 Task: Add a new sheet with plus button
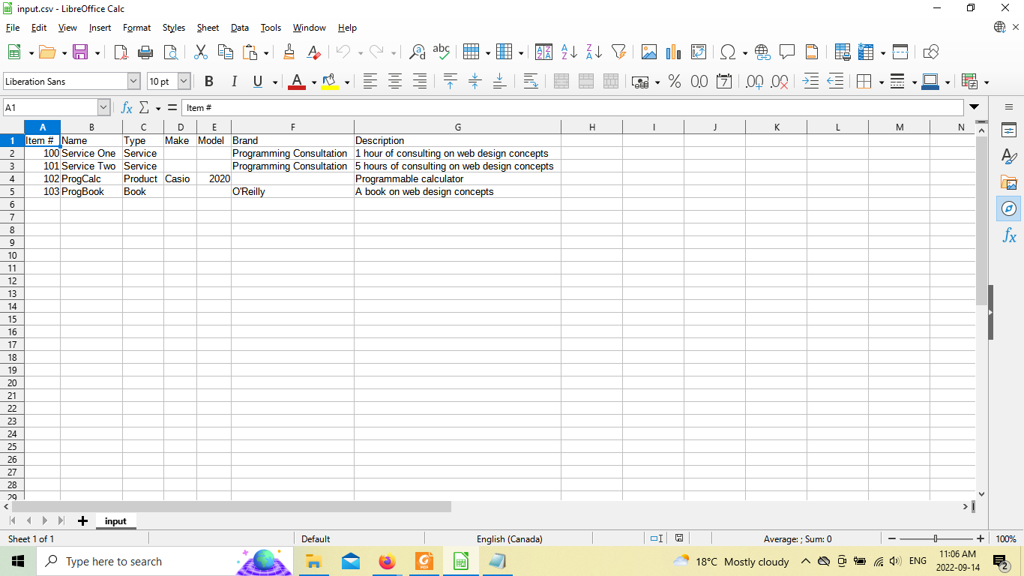point(82,521)
